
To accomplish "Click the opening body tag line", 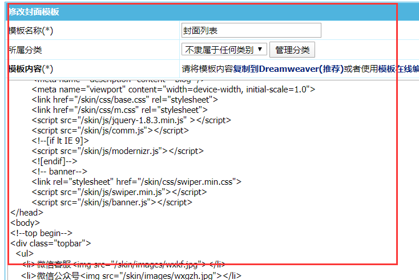I will pyautogui.click(x=25, y=223).
